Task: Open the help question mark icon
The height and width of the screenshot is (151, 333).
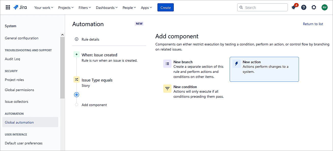Action: click(304, 7)
